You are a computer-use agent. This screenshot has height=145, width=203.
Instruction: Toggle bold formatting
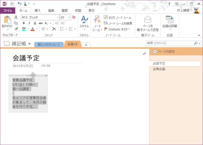(24, 23)
